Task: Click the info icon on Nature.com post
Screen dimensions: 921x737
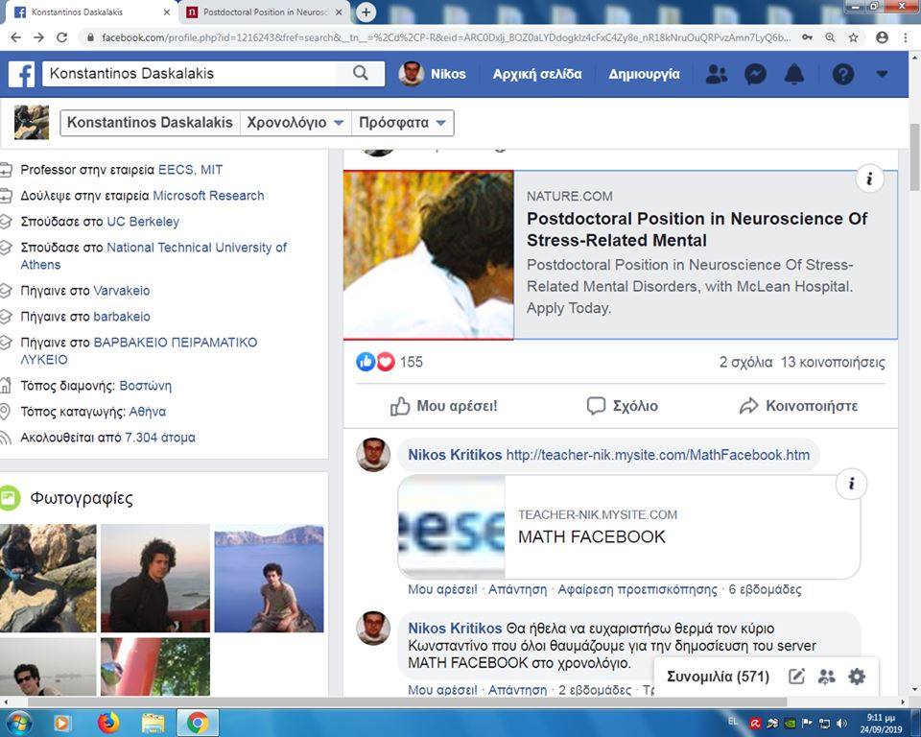Action: 869,178
